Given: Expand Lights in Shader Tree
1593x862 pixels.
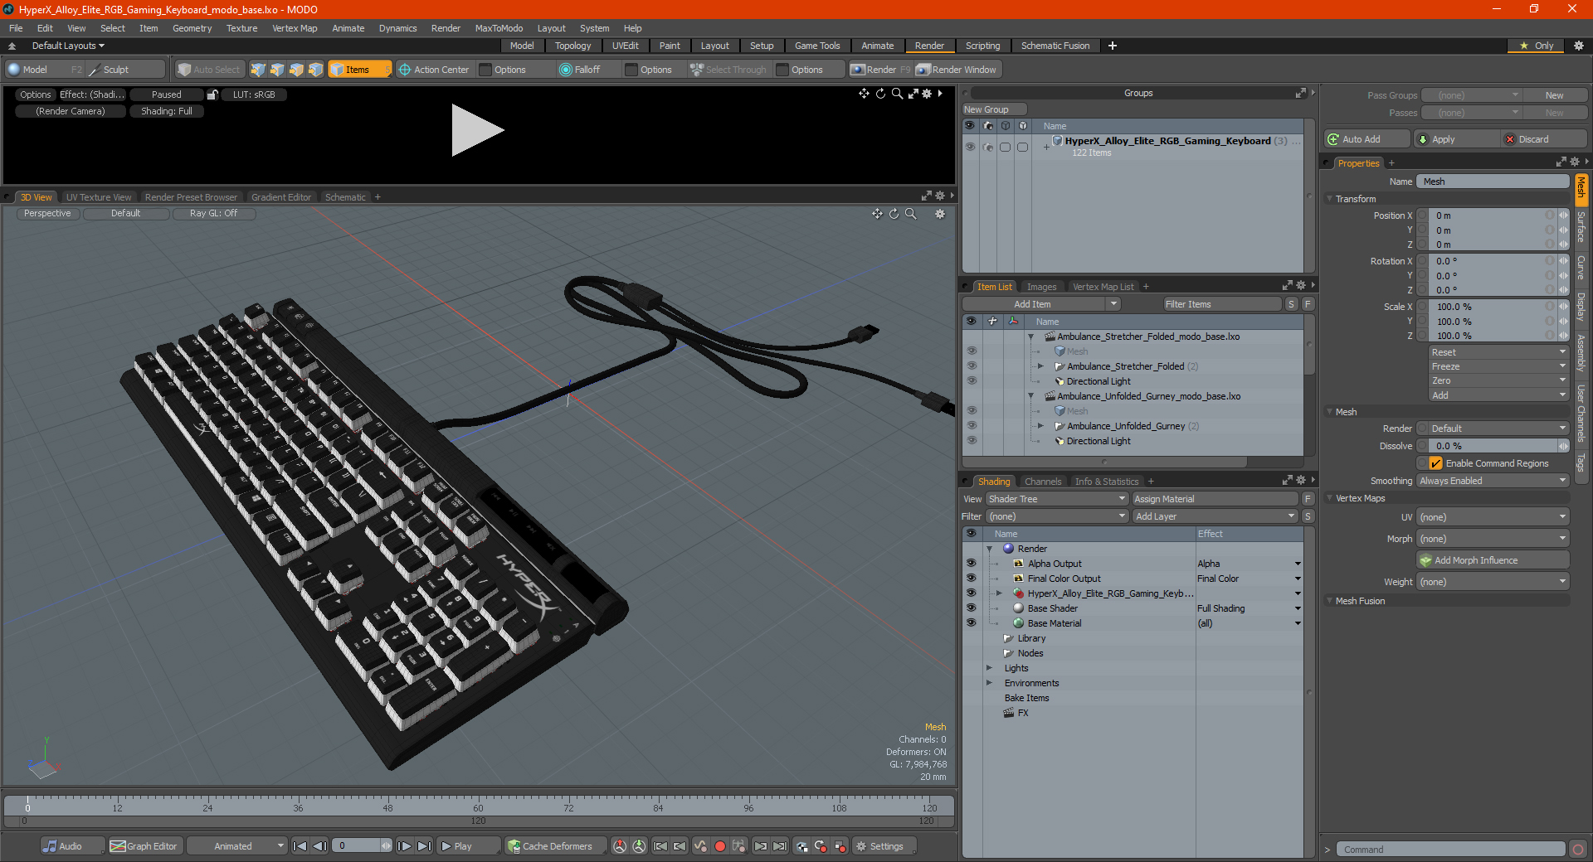Looking at the screenshot, I should pyautogui.click(x=989, y=668).
